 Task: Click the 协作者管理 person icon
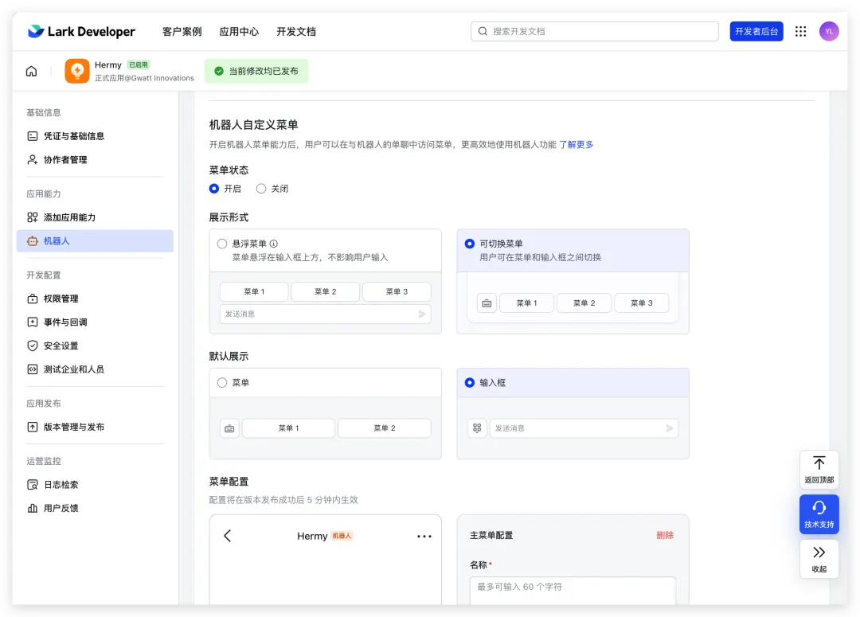tap(33, 159)
